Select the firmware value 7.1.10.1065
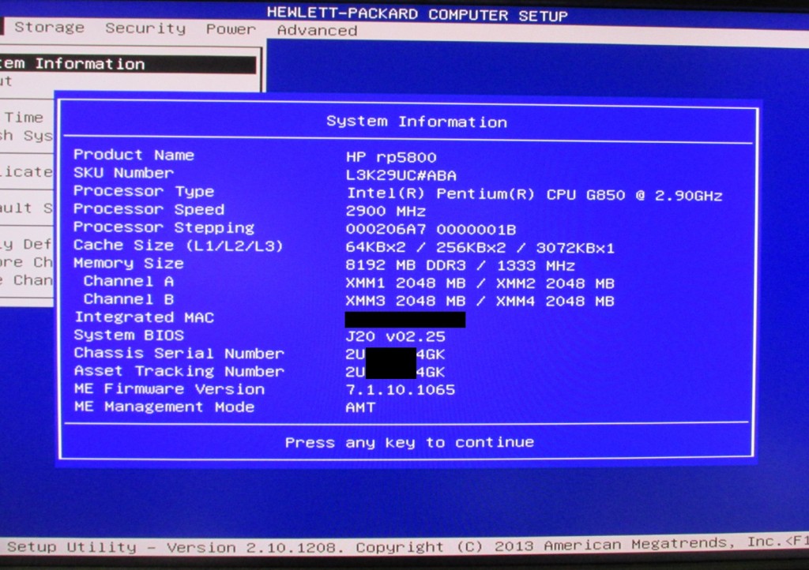The width and height of the screenshot is (809, 570). [x=401, y=390]
